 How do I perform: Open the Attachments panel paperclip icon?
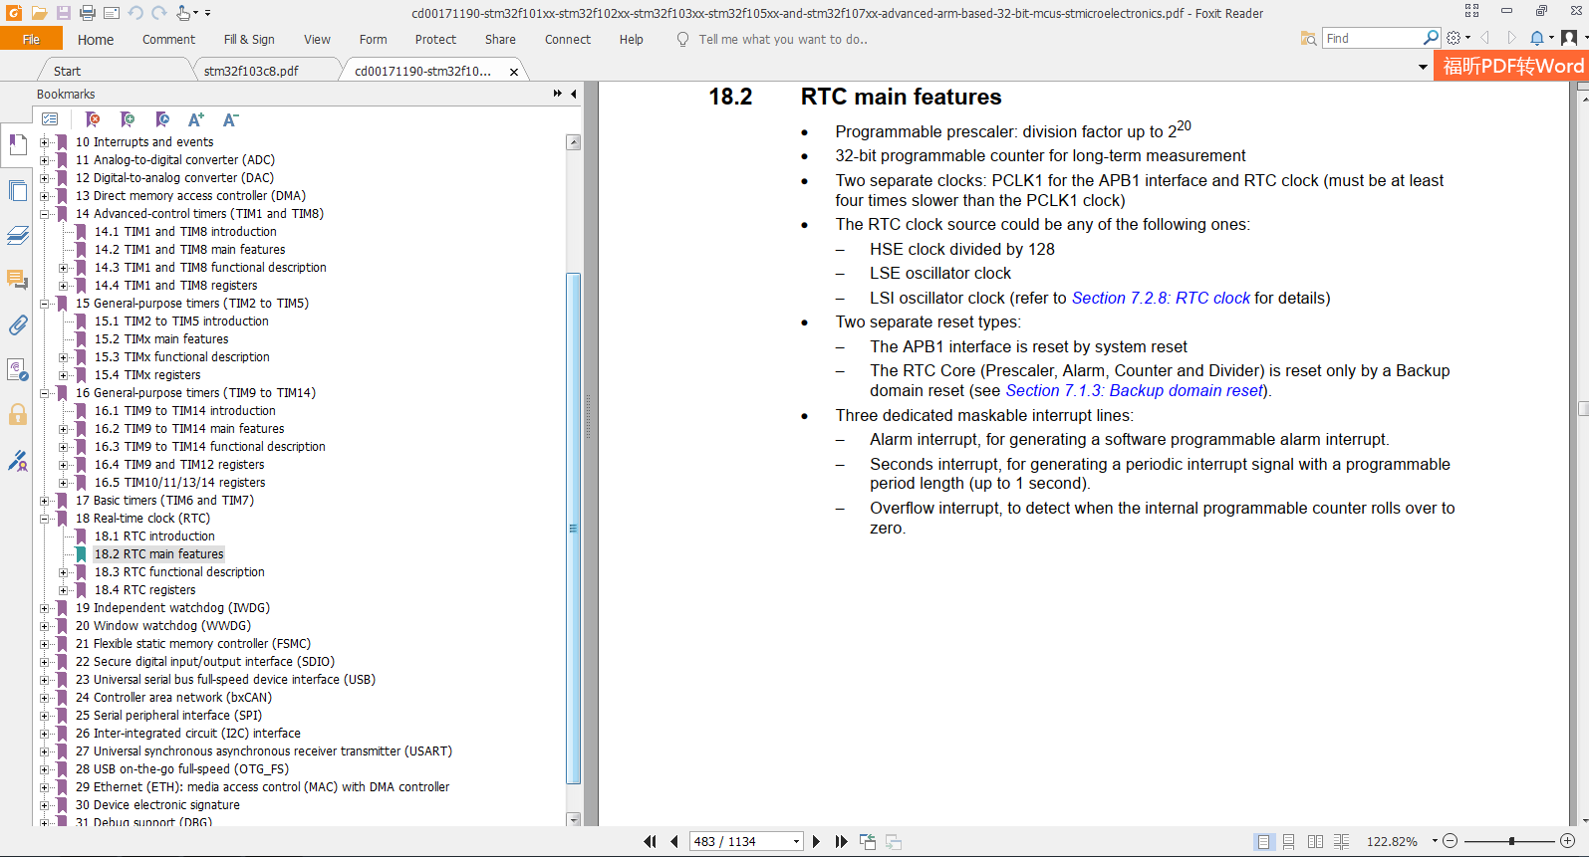click(18, 325)
